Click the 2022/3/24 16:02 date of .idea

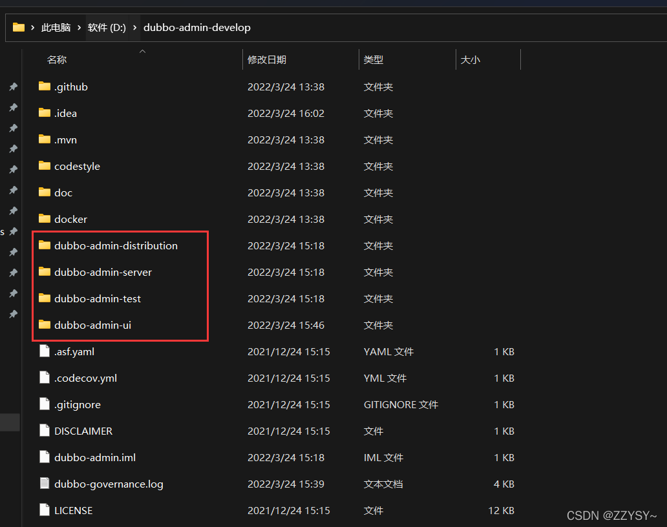coord(286,114)
